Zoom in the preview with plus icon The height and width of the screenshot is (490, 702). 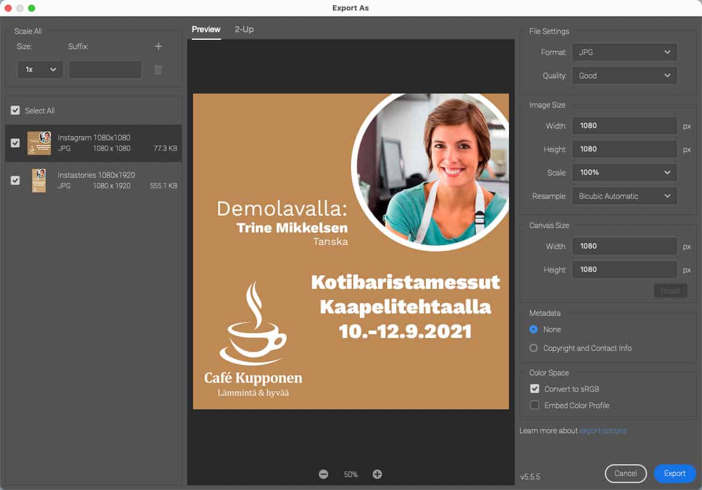click(x=377, y=474)
